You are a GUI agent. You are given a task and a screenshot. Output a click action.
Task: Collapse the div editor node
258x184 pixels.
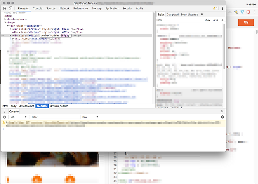[x=10, y=36]
